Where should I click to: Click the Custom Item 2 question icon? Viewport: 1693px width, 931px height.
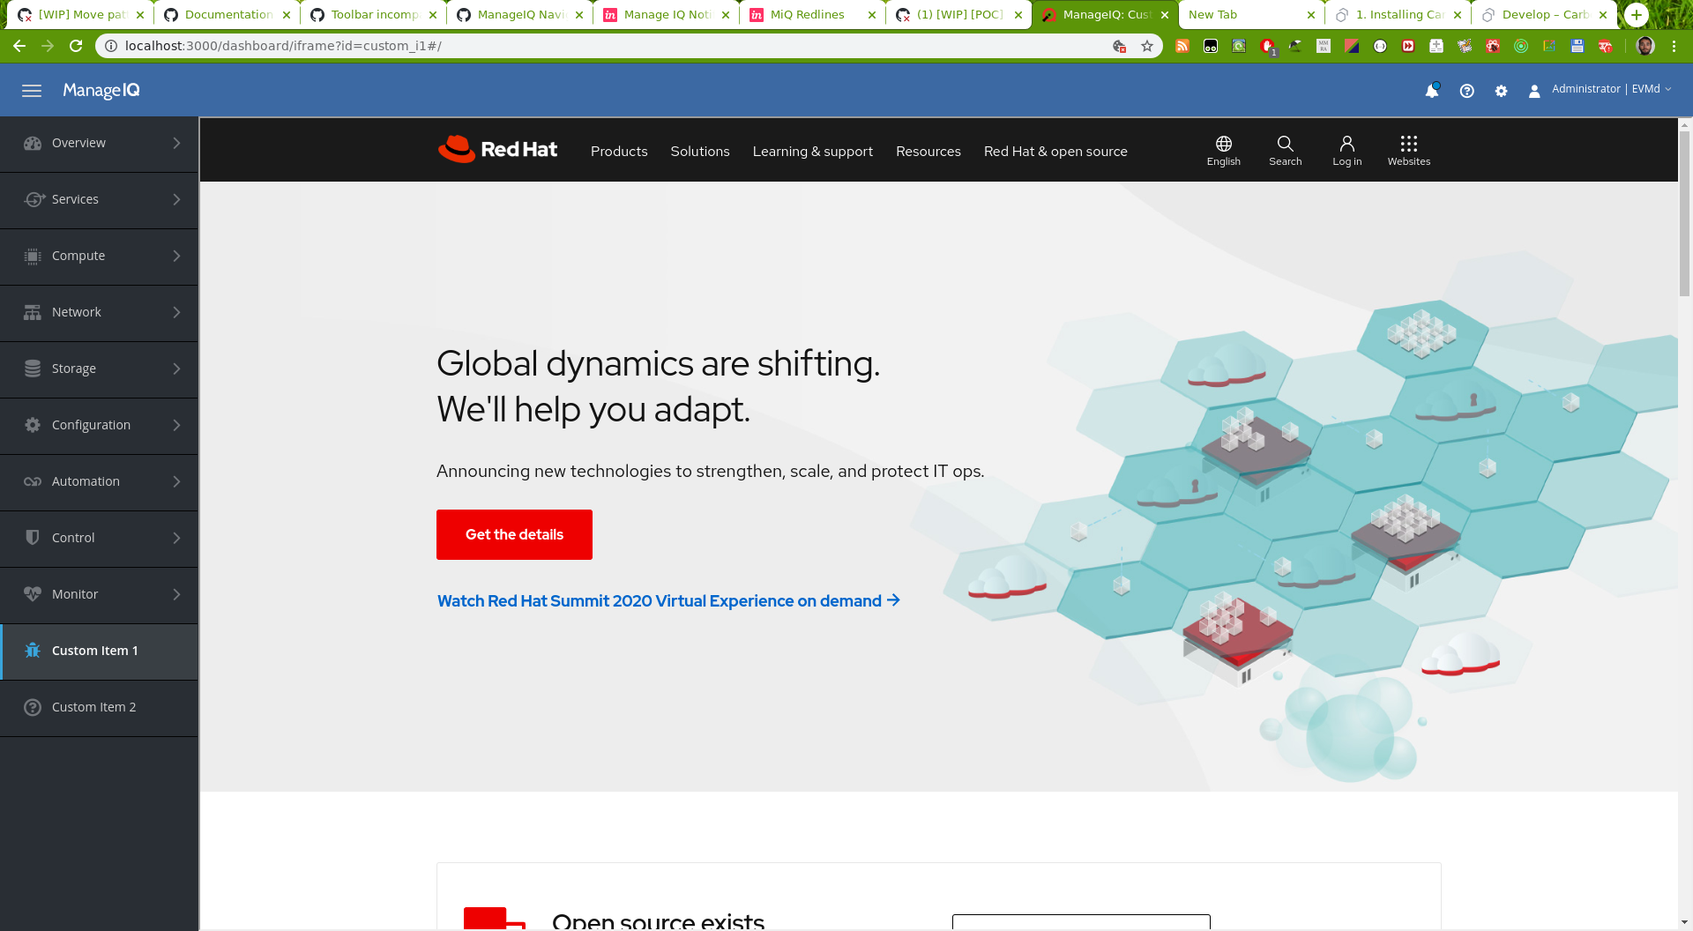tap(33, 707)
